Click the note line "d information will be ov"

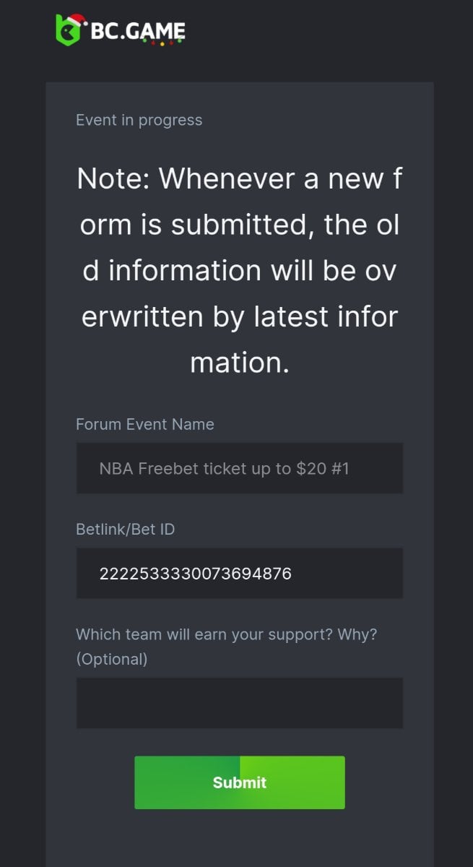click(x=239, y=270)
